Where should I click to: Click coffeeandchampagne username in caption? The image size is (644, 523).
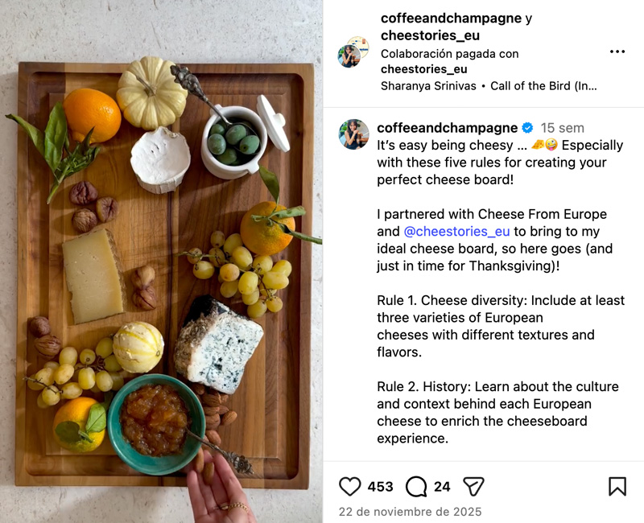pos(448,128)
